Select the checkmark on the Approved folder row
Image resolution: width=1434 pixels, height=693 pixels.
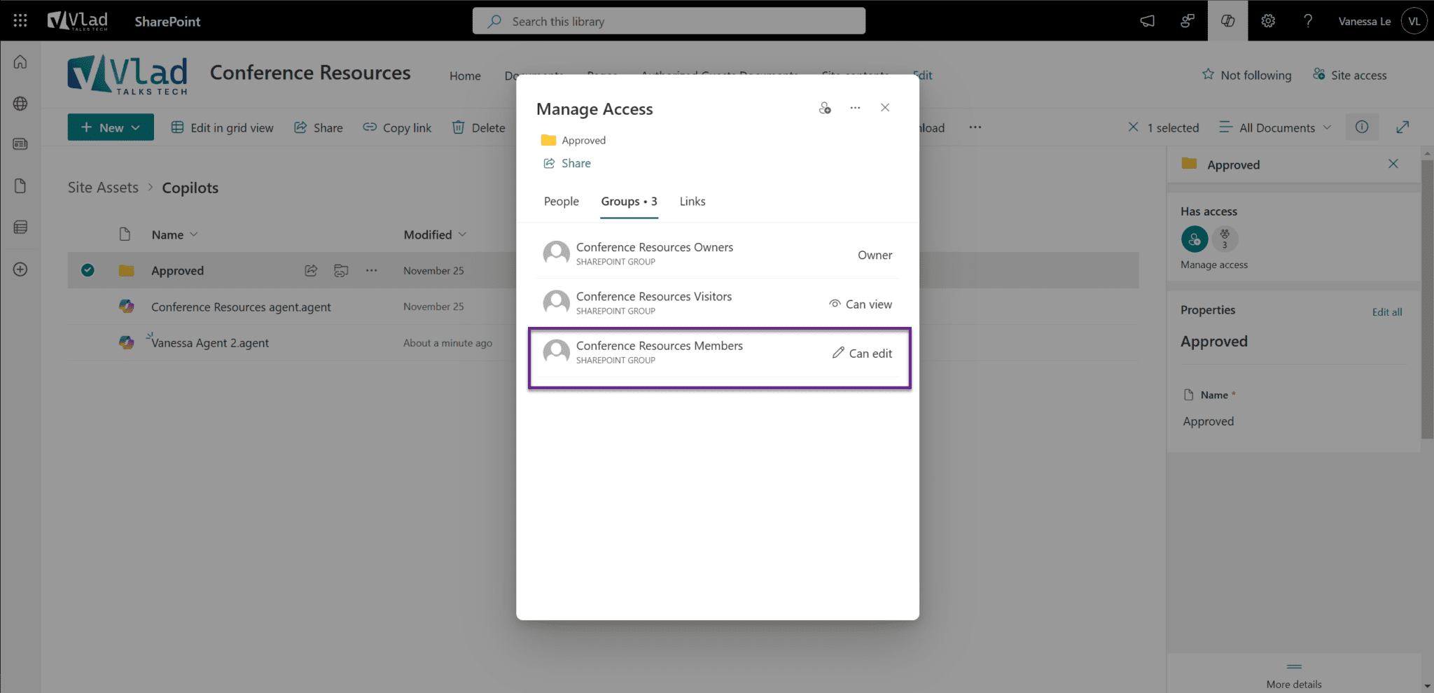tap(88, 269)
